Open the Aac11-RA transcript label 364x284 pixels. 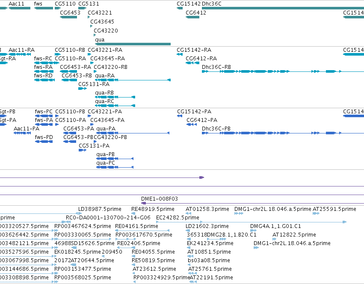click(x=21, y=50)
